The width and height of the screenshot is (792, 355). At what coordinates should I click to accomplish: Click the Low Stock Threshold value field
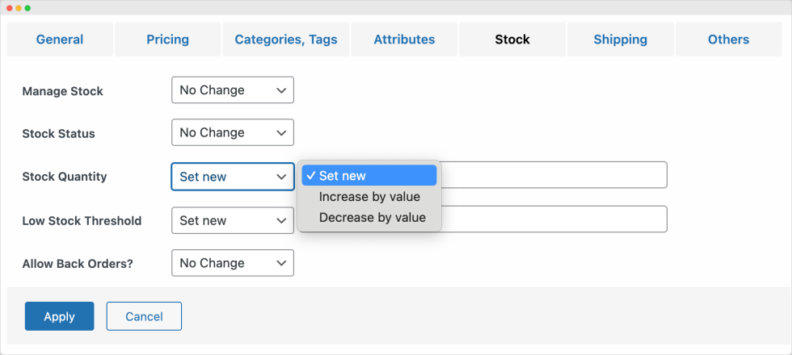point(554,219)
